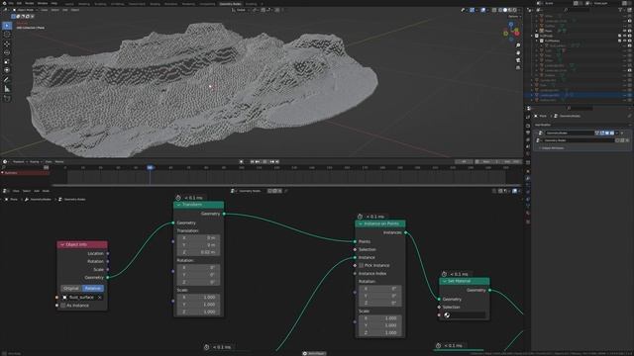Image resolution: width=634 pixels, height=356 pixels.
Task: Switch viewport to solid shading
Action: (505, 10)
